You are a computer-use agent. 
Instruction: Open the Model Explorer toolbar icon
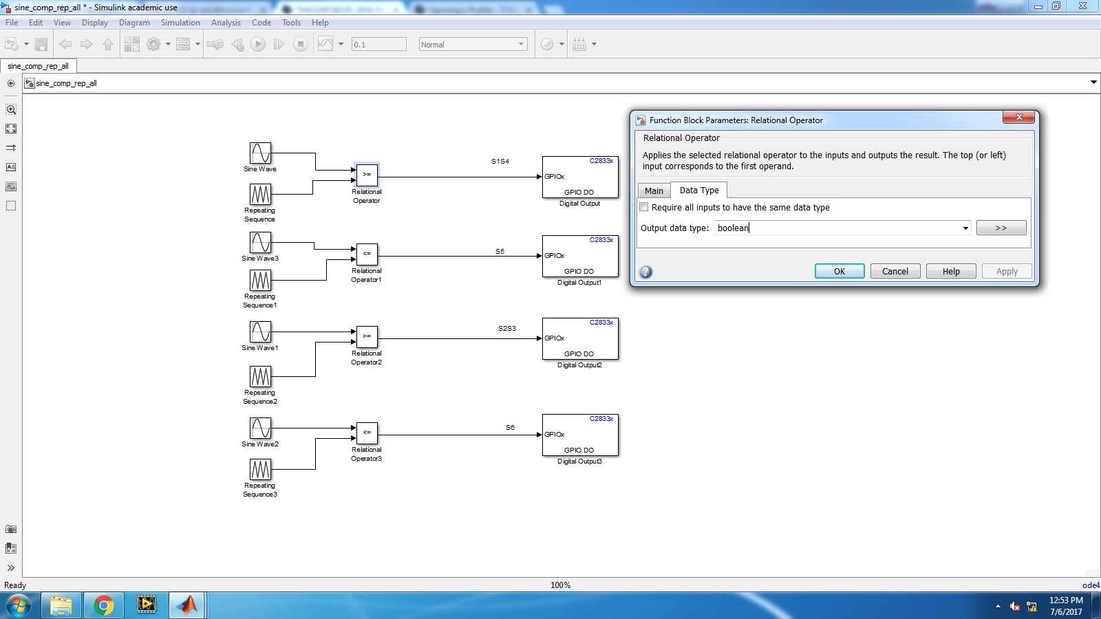point(183,44)
